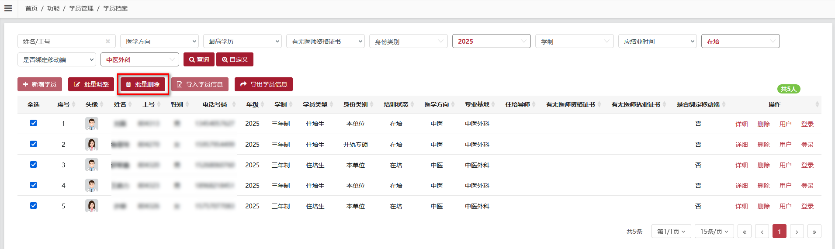Jump to last page arrow
Screen dimensions: 835x249
(x=814, y=232)
